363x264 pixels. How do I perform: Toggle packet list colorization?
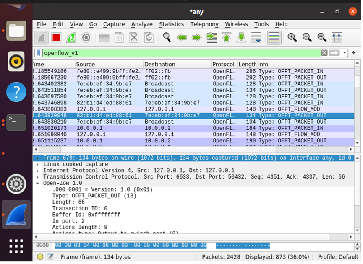coord(274,38)
